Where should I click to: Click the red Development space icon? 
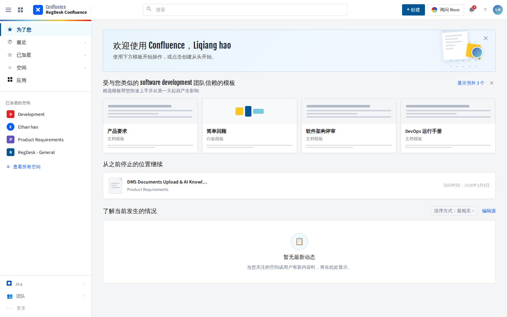[11, 114]
